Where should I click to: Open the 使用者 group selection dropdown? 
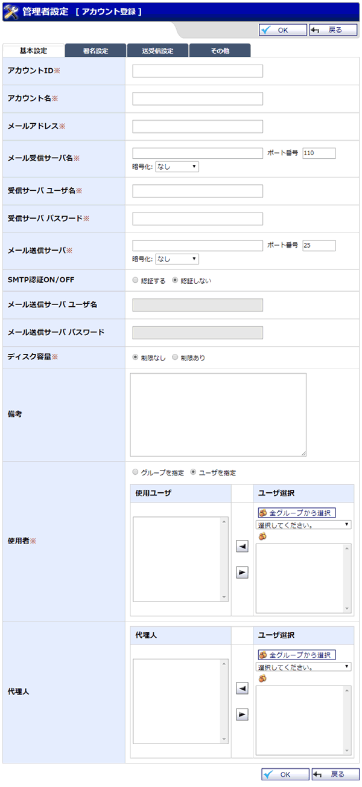pyautogui.click(x=303, y=525)
